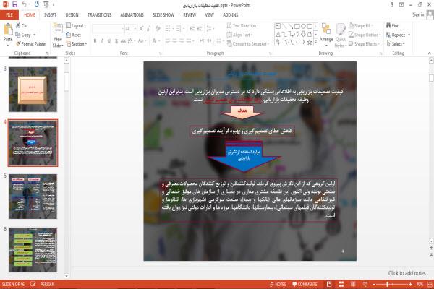Toggle text Shadow formatting
Screen dimensions: 434x289
116,41
